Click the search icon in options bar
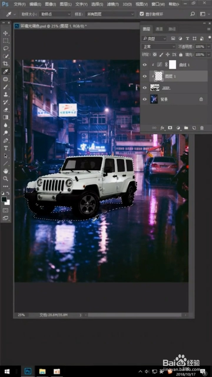The height and width of the screenshot is (377, 212). (x=193, y=14)
